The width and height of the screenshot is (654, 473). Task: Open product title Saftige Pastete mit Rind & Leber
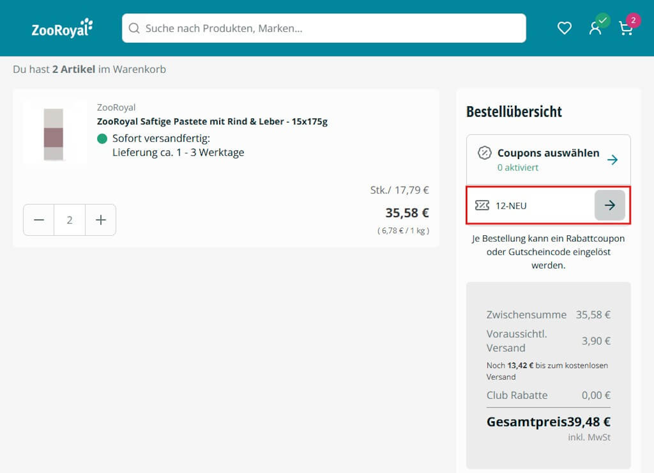[x=212, y=121]
